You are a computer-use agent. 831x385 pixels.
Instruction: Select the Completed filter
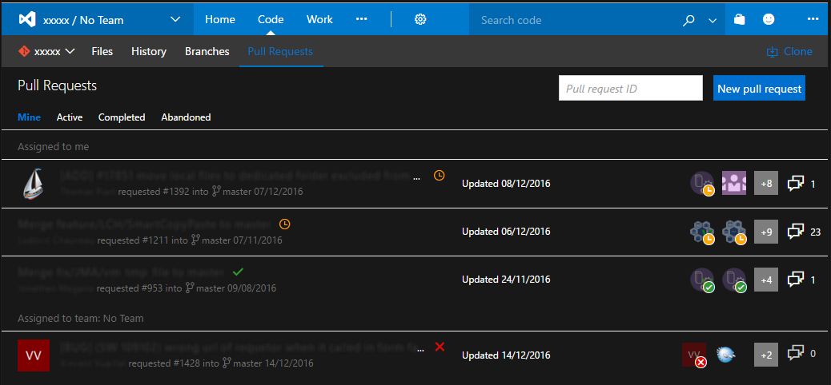[x=122, y=117]
